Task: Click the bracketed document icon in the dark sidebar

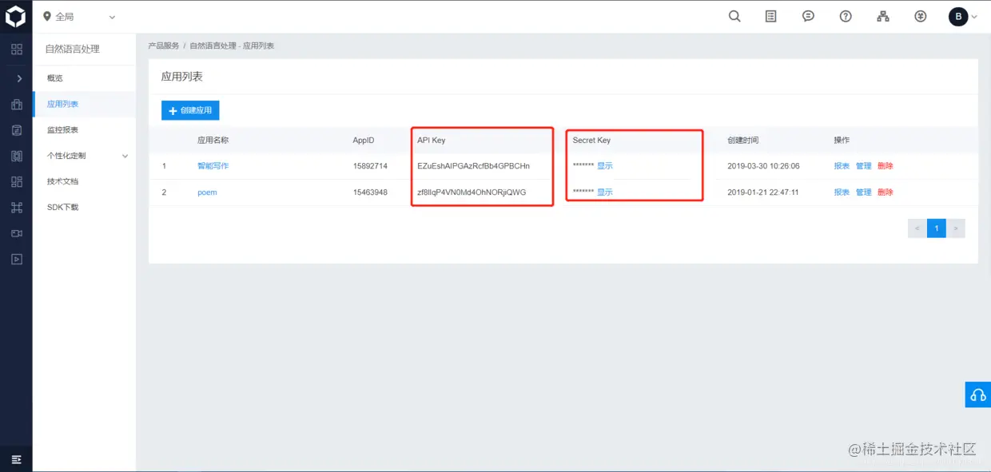Action: click(x=16, y=156)
